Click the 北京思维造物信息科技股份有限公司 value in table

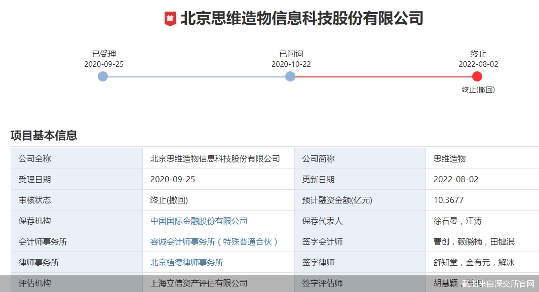coord(215,159)
